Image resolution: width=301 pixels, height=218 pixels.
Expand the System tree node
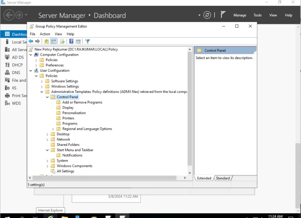(x=47, y=161)
